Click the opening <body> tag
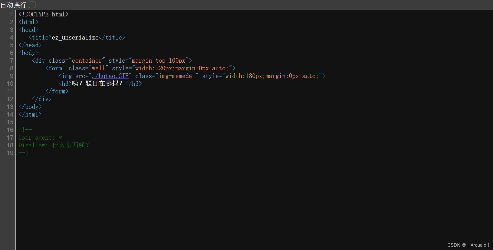This screenshot has width=493, height=250. pos(29,53)
